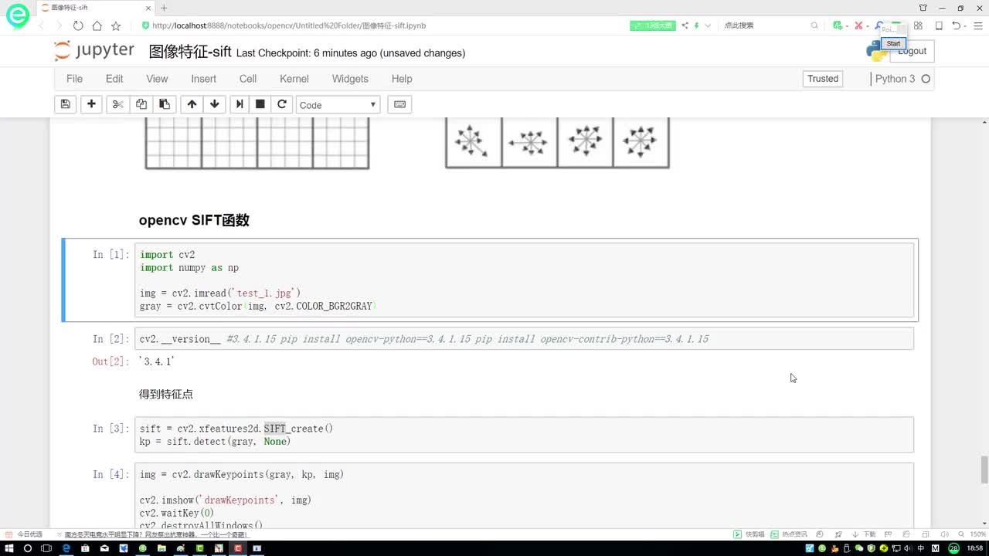Click the drawKeypoints code cell In [4]
The height and width of the screenshot is (556, 989).
coord(524,495)
